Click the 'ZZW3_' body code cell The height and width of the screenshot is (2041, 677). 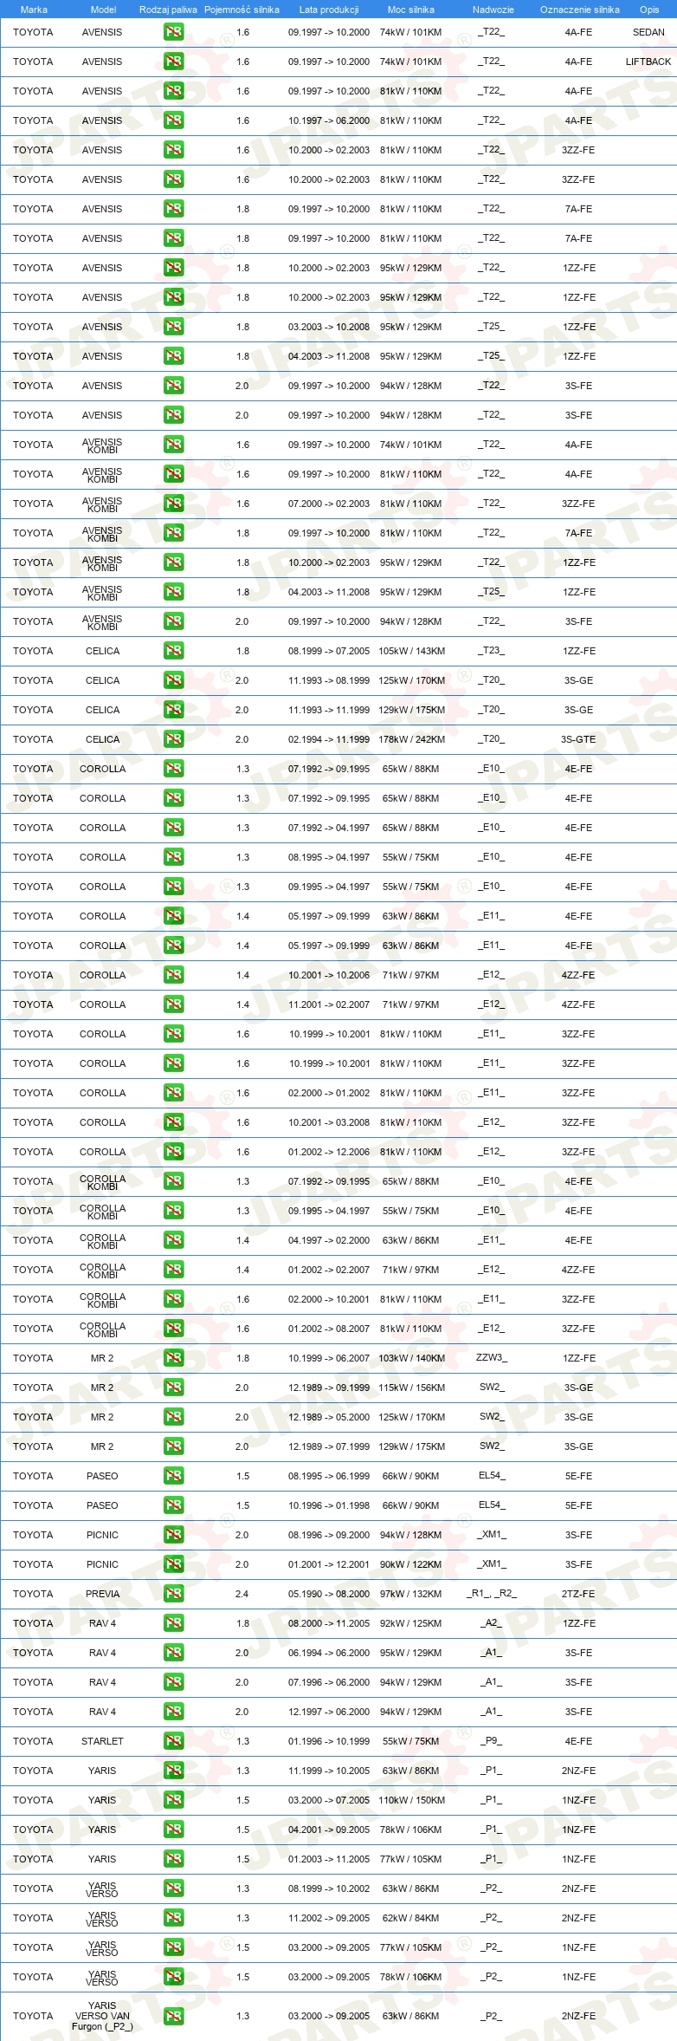pos(492,1358)
